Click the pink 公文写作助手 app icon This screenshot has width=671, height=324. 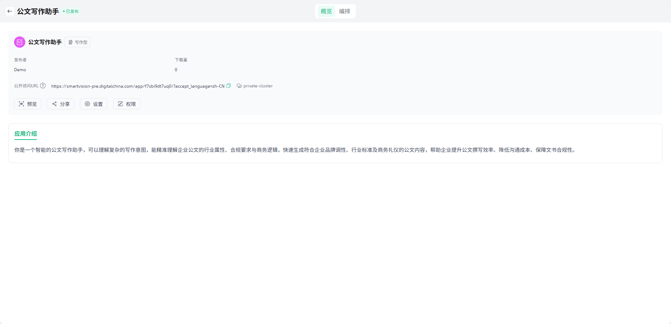(20, 42)
